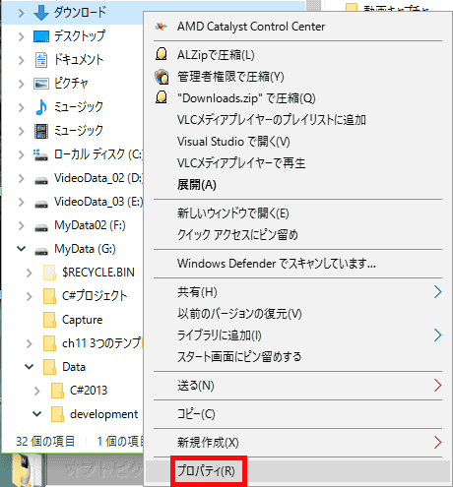This screenshot has height=487, width=453.
Task: Choose 以前のバージョンの復元(V)
Action: (x=297, y=314)
